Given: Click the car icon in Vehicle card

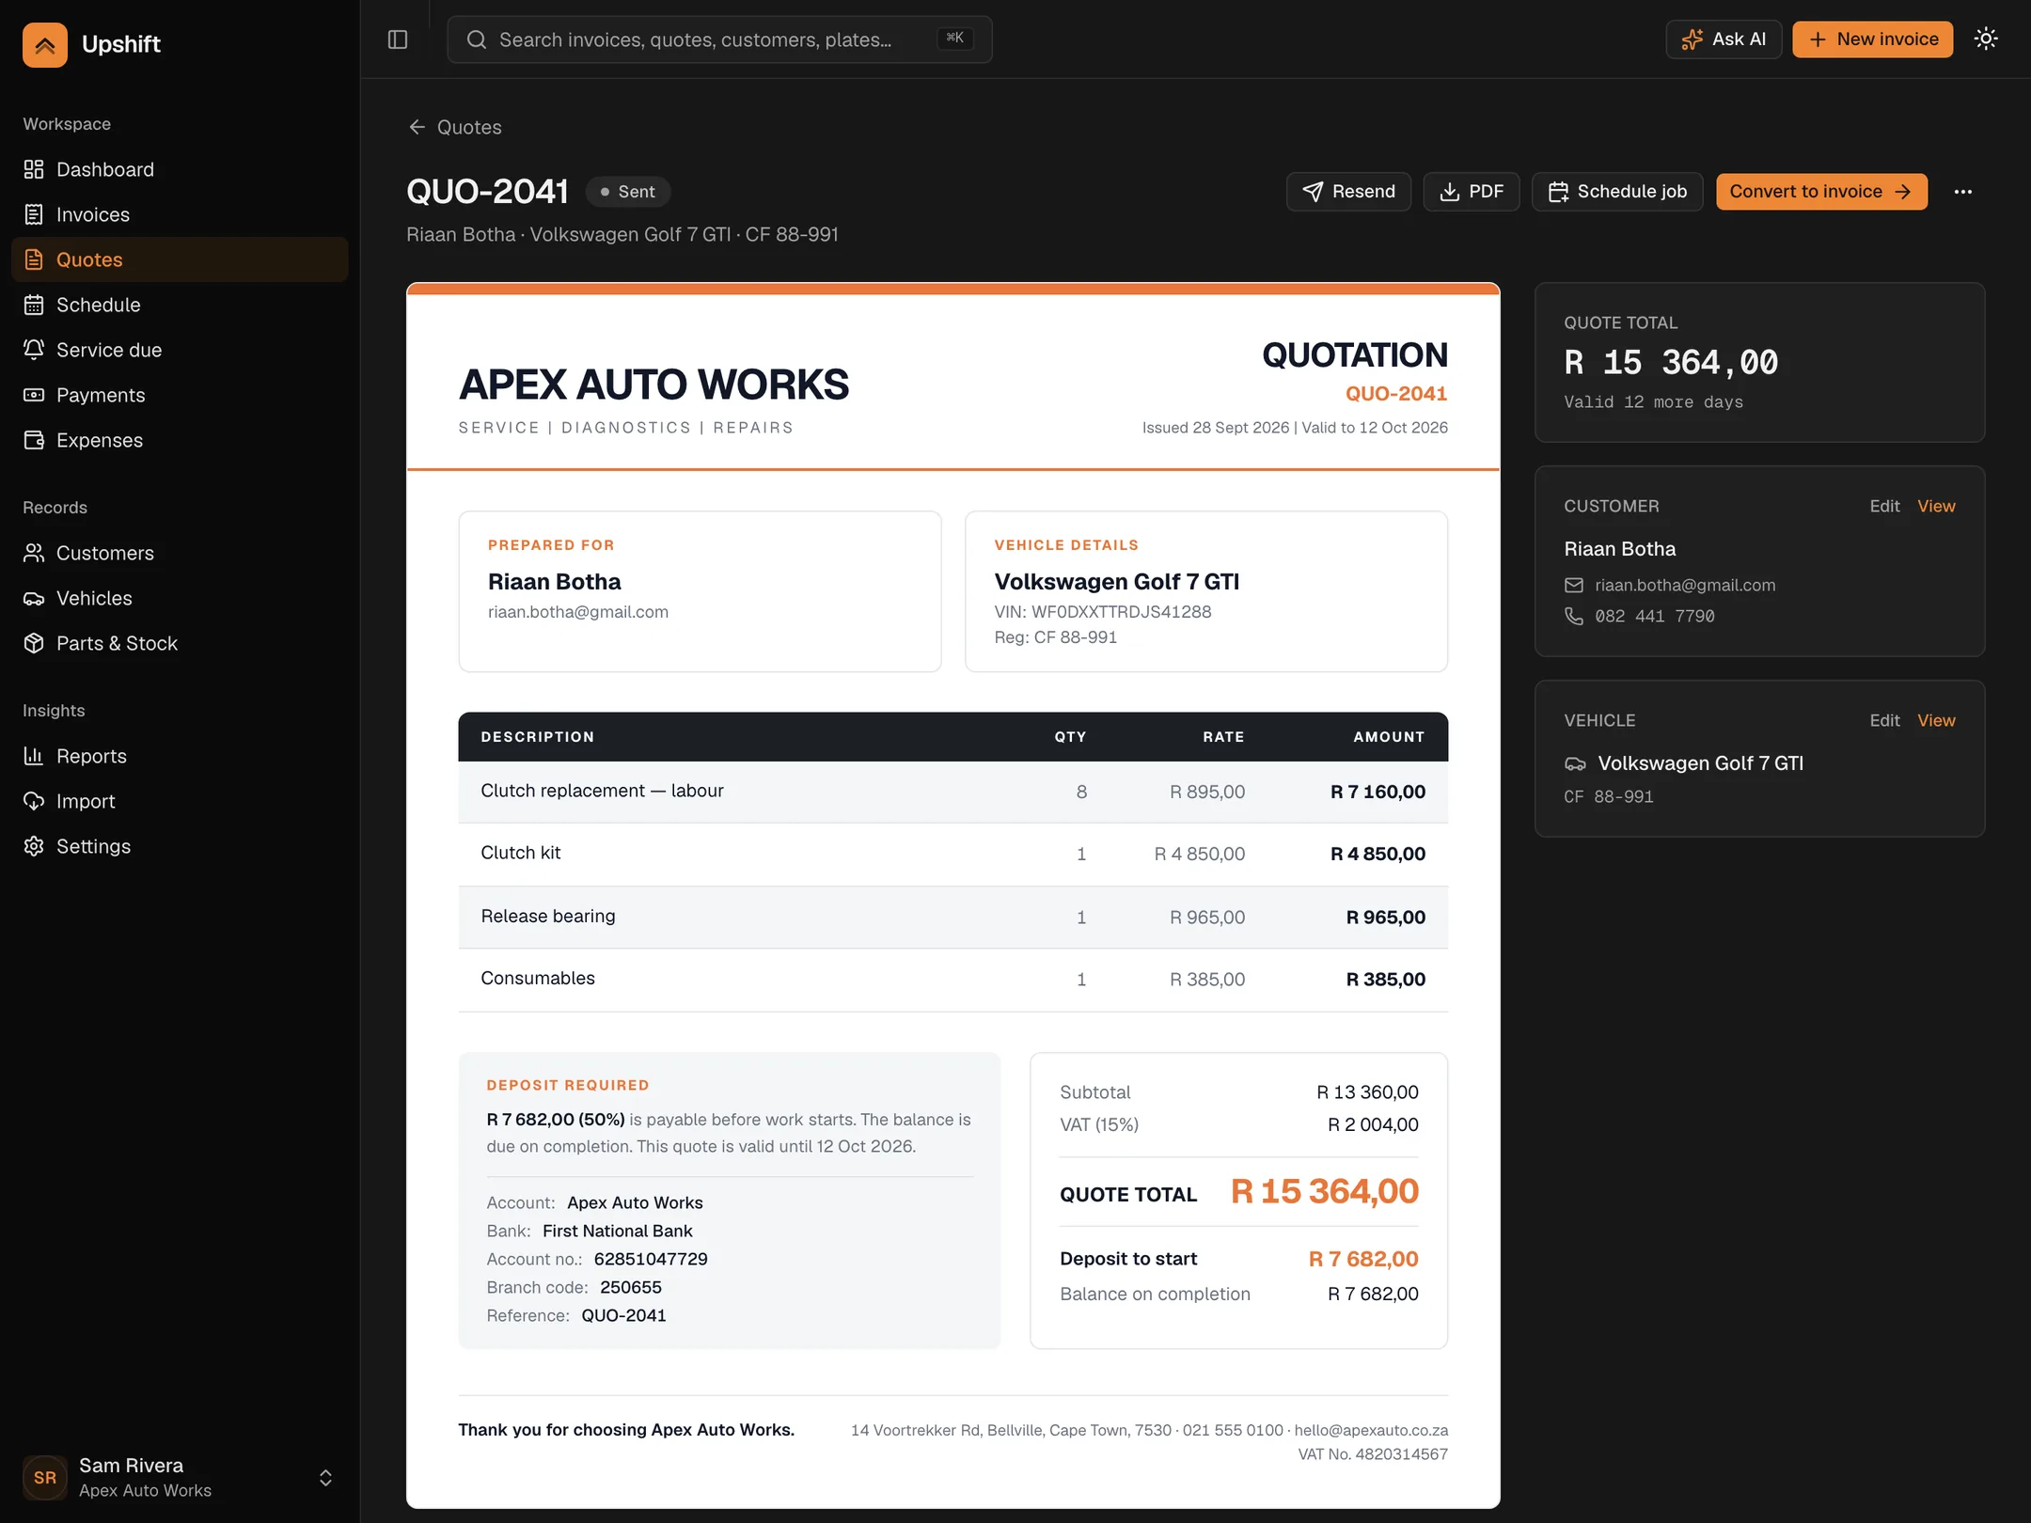Looking at the screenshot, I should [x=1575, y=763].
